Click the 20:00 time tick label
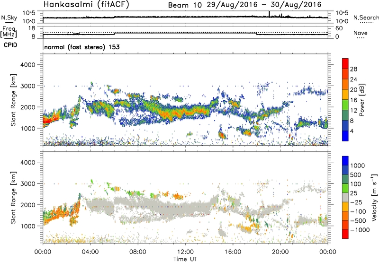Viewport: 379px width, 262px height. 280,252
